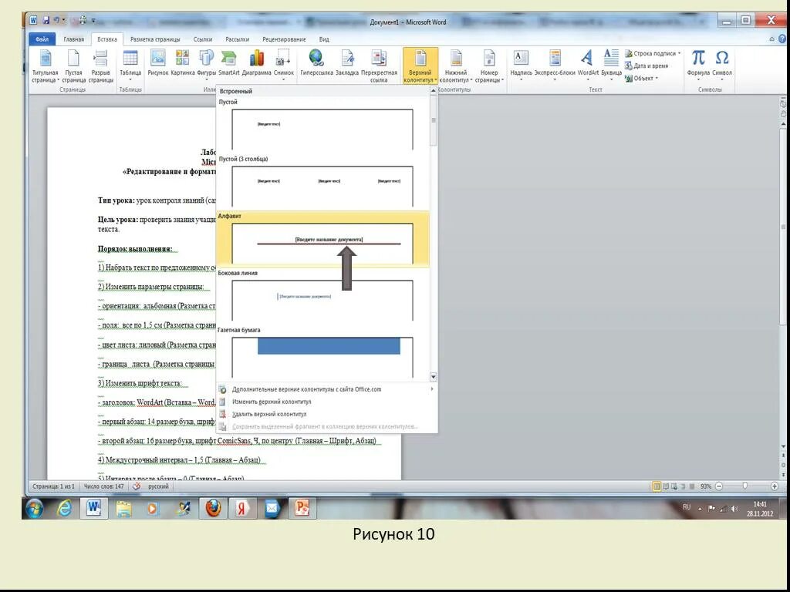Zoom in with the plus button
790x592 pixels.
point(775,487)
